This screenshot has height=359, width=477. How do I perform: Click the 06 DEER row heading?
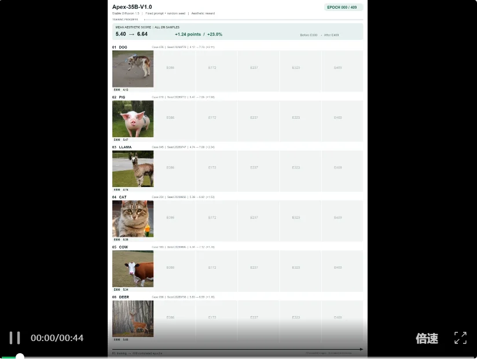121,297
